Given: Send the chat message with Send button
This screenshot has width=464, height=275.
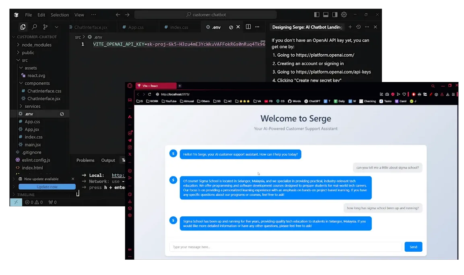Looking at the screenshot, I should pos(413,247).
